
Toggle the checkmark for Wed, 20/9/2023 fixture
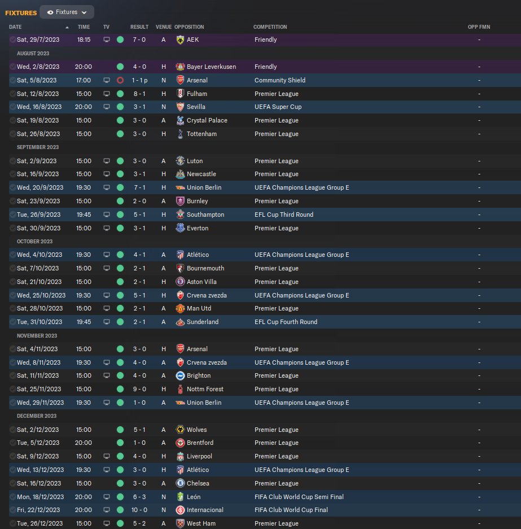(x=12, y=187)
